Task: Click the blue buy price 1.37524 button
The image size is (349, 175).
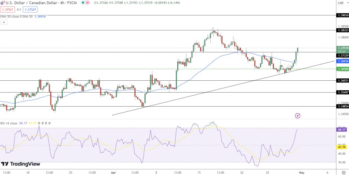Action: pos(30,10)
